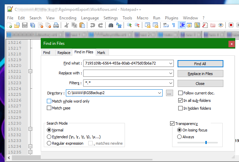Enable Match whole word only checkbox
The image size is (239, 162).
click(49, 101)
